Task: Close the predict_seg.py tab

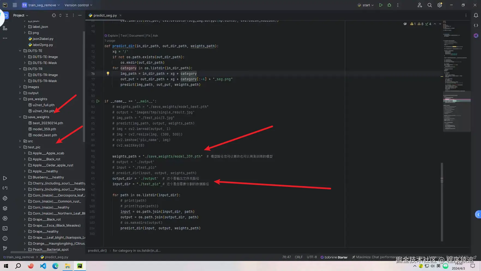Action: [x=120, y=15]
